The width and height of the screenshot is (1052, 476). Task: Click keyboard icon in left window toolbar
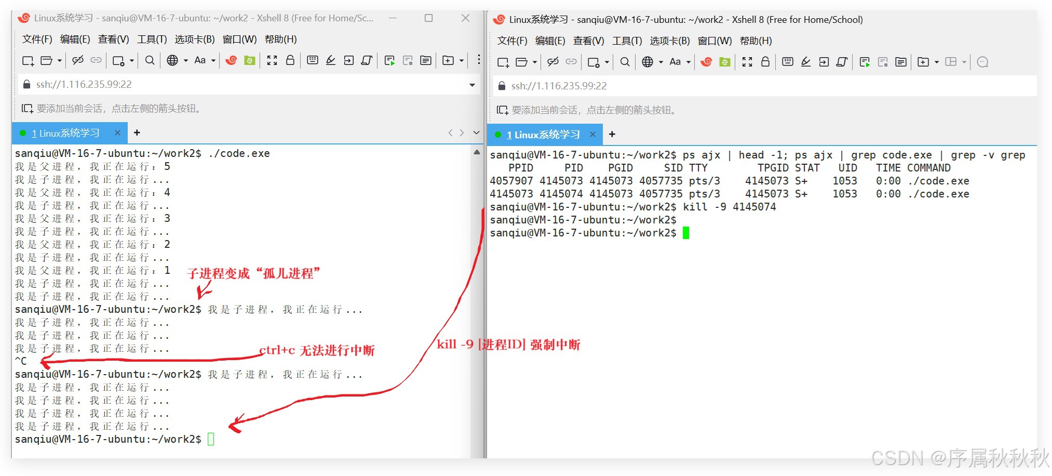313,60
